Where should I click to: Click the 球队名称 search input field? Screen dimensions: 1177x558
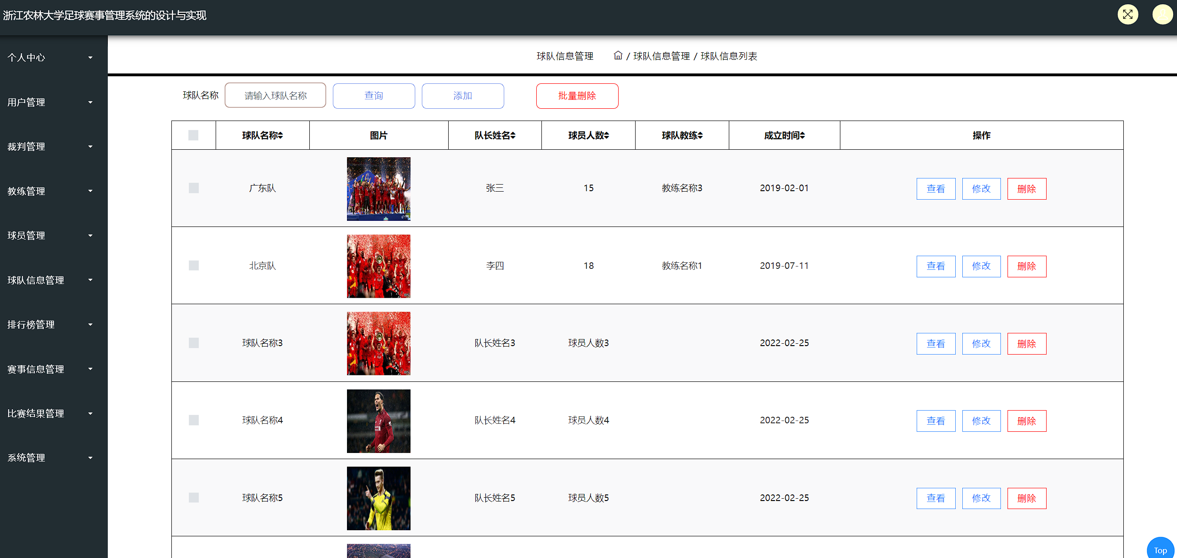point(275,96)
